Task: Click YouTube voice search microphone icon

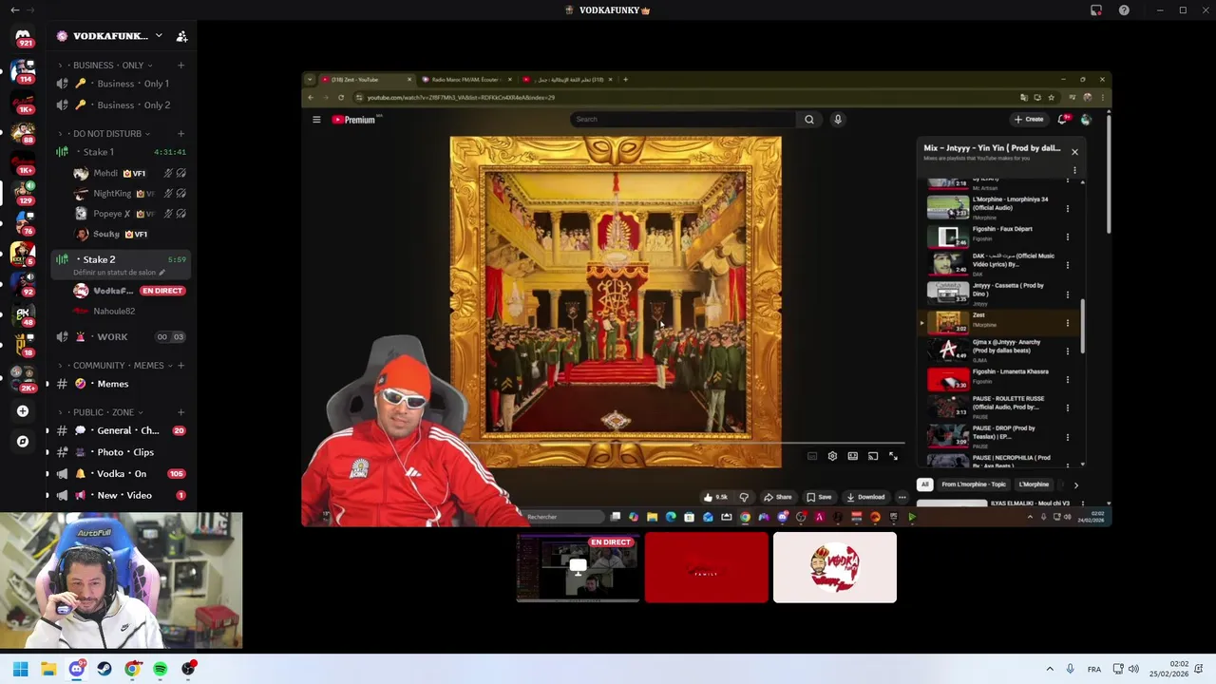Action: pos(837,120)
